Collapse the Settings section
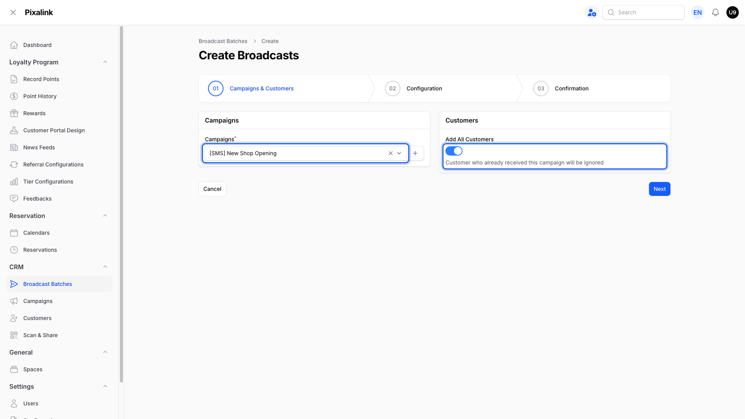 105,386
